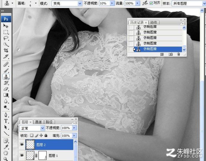
Task: Click options bar 不透明度 field showing 10%
Action: point(104,3)
